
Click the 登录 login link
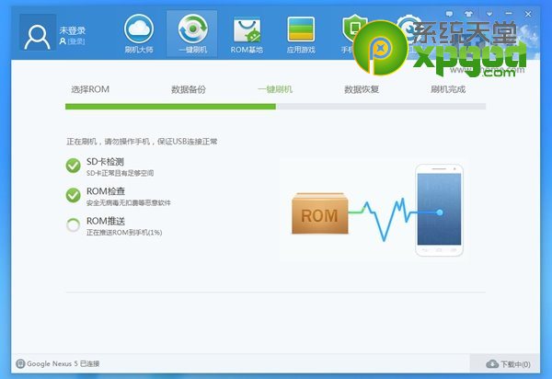76,41
